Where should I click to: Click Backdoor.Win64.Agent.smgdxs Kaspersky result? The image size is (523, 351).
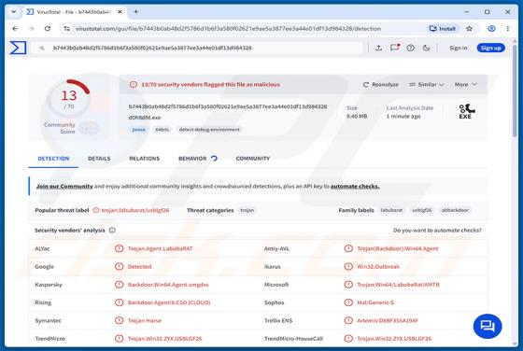click(168, 285)
